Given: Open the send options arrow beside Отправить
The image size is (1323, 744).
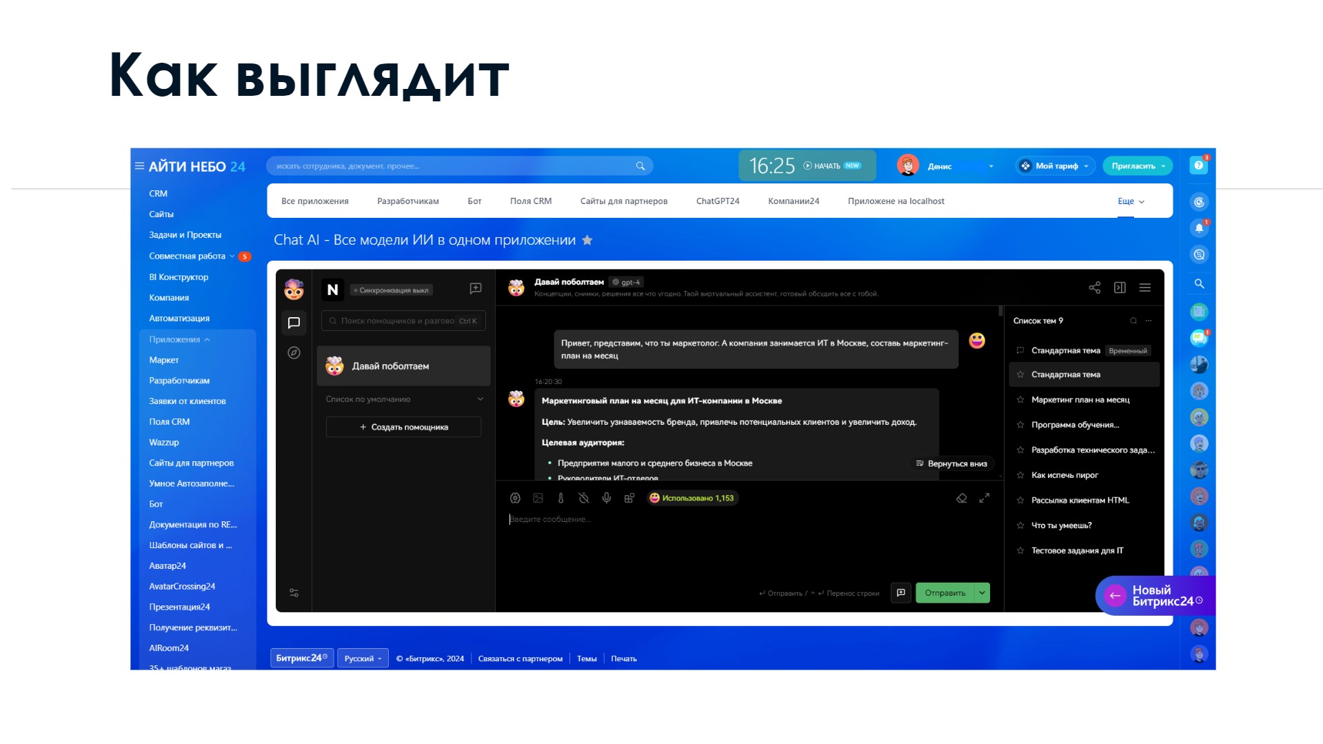Looking at the screenshot, I should click(x=982, y=593).
